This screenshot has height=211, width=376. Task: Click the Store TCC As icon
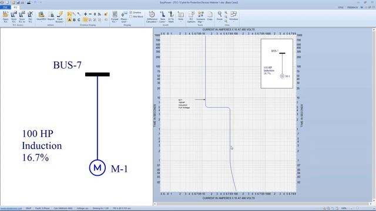coord(22,17)
